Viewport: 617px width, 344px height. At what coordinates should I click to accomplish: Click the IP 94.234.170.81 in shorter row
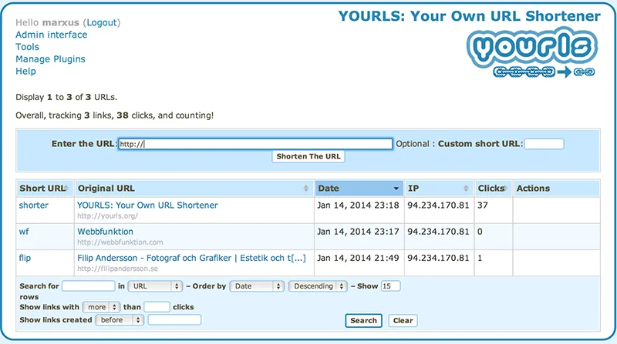coord(438,205)
